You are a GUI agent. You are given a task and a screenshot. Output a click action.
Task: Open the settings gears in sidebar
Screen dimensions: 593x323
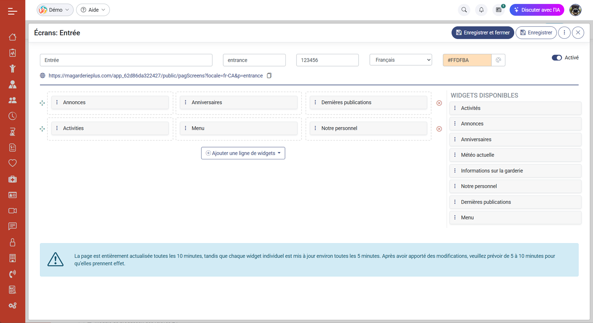point(13,305)
